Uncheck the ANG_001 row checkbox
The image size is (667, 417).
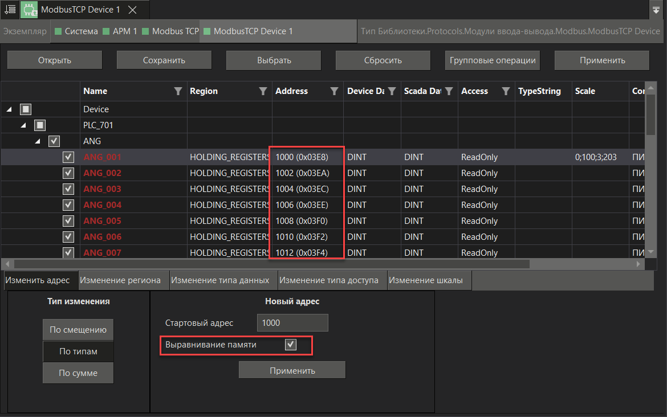(68, 157)
